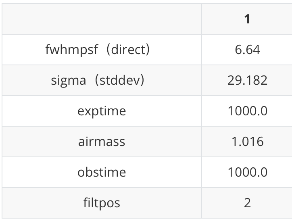The height and width of the screenshot is (221, 292).
Task: Click the closing parenthesis after stddev
Action: (141, 80)
